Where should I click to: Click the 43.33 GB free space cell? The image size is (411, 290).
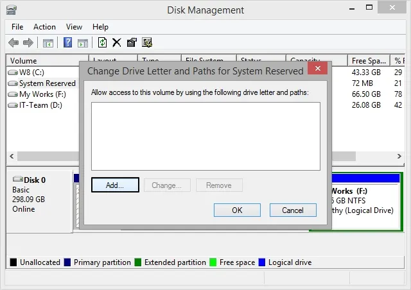(366, 72)
